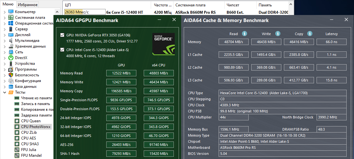Select the Мультимедиа speaker icon

11,41
